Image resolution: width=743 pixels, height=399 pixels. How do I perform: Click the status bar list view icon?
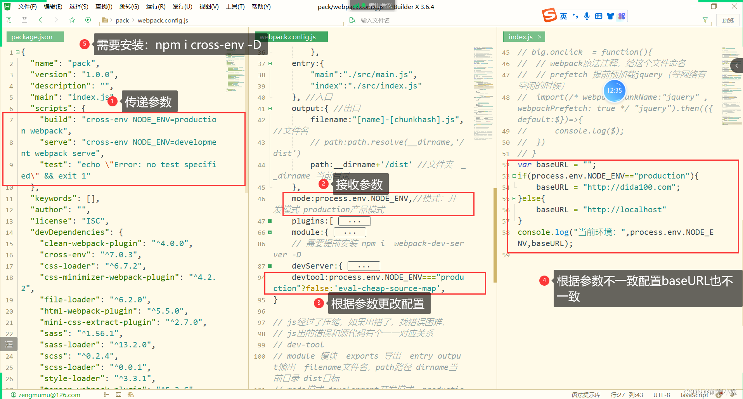[107, 394]
